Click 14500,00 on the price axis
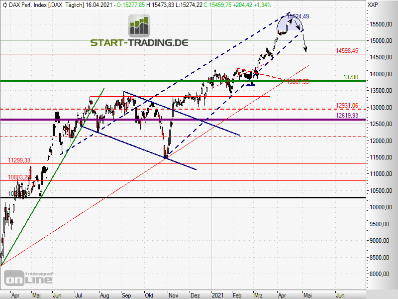 [381, 57]
